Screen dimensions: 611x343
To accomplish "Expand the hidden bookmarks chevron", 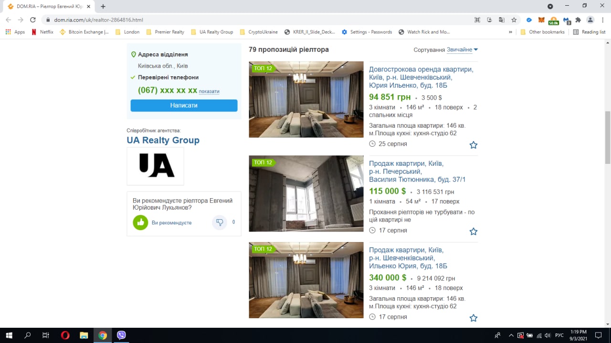I will click(x=510, y=32).
